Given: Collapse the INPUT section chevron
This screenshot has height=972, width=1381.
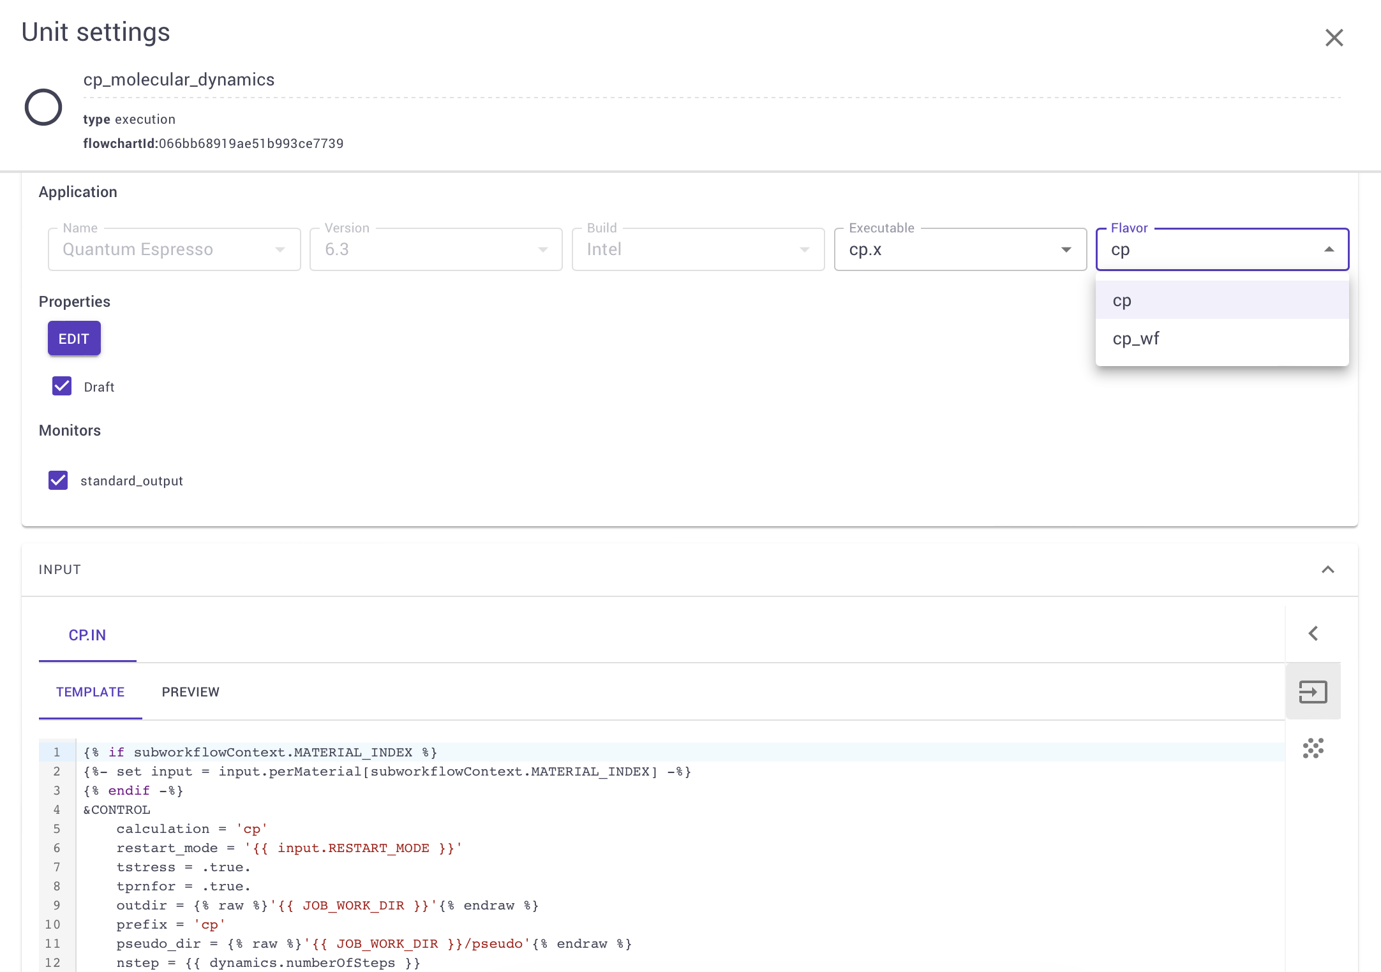Looking at the screenshot, I should point(1327,570).
